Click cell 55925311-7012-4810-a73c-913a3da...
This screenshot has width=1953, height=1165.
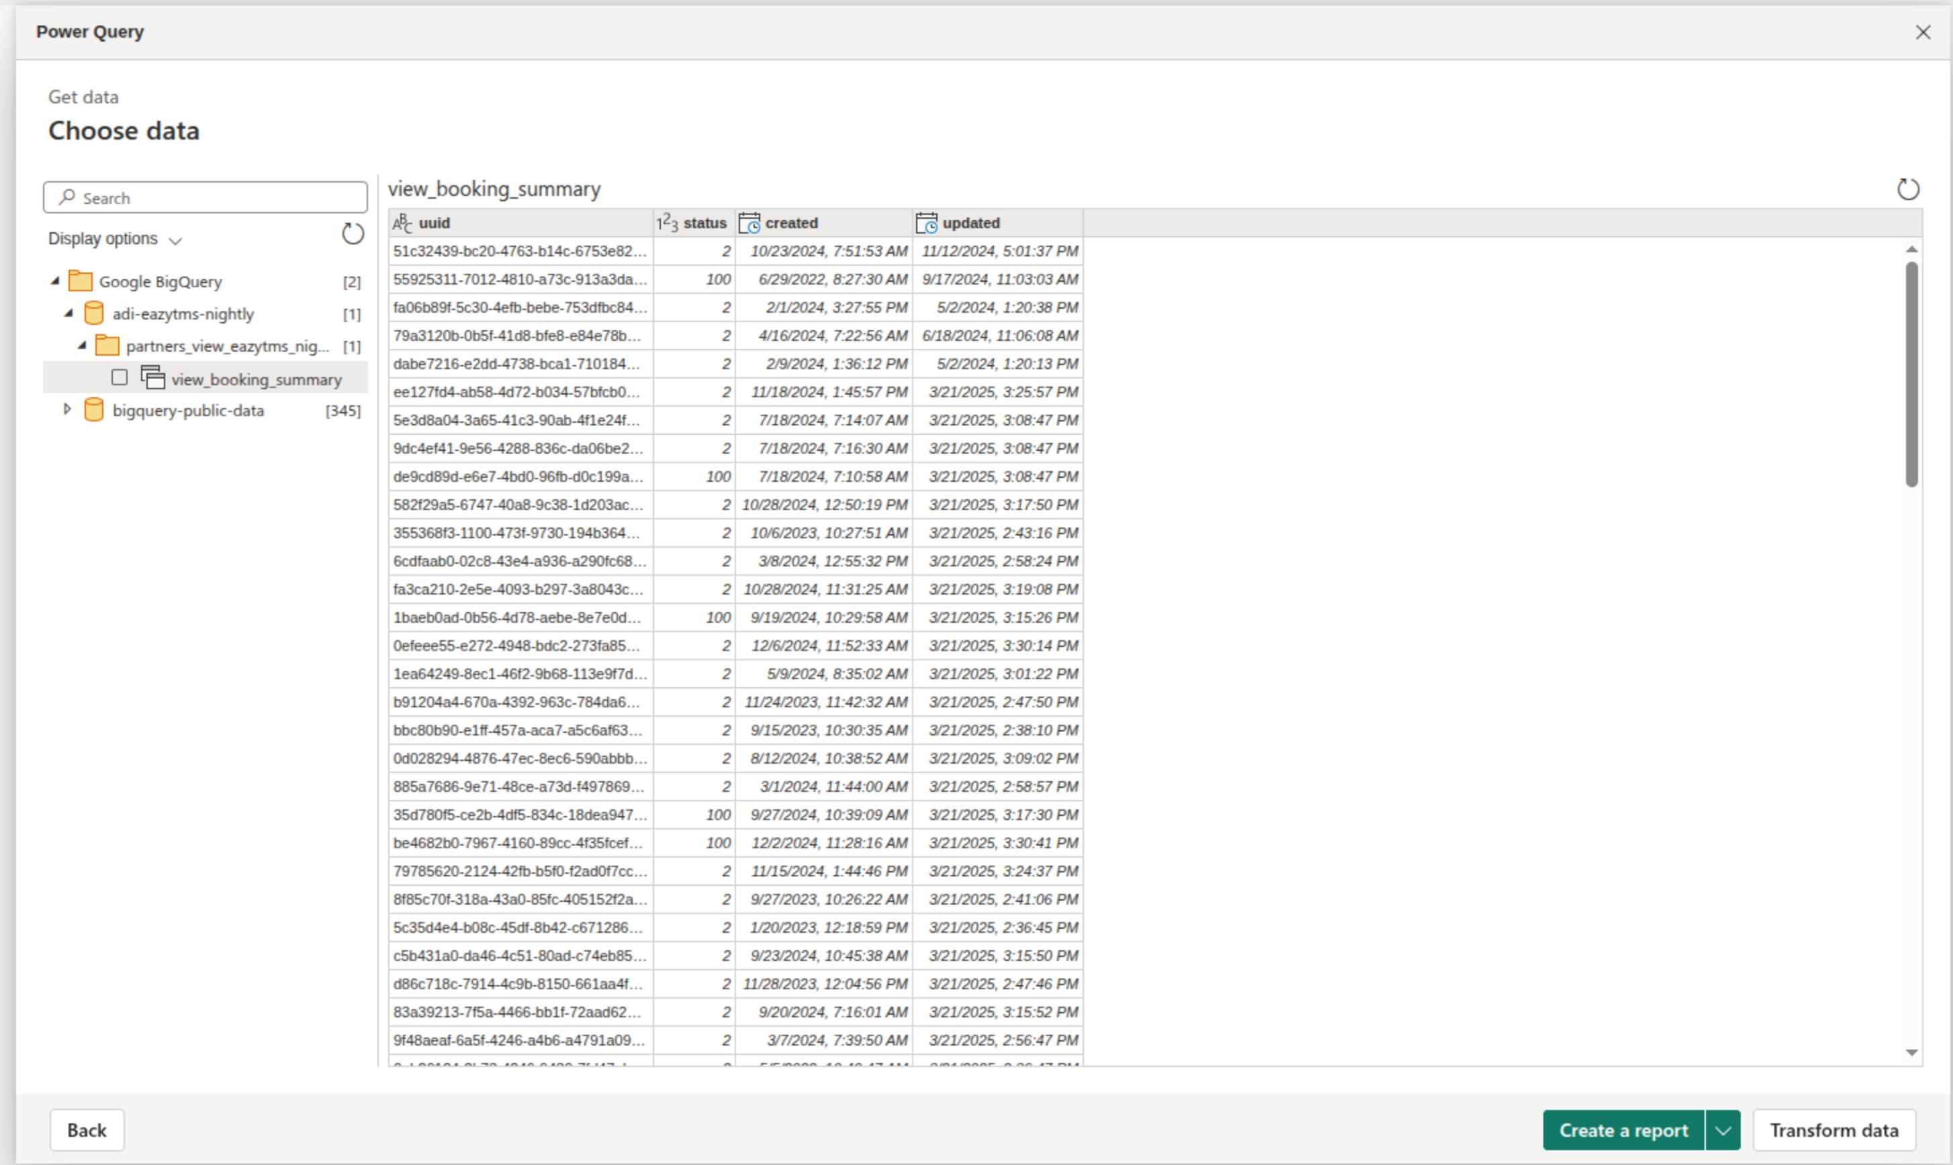[521, 279]
